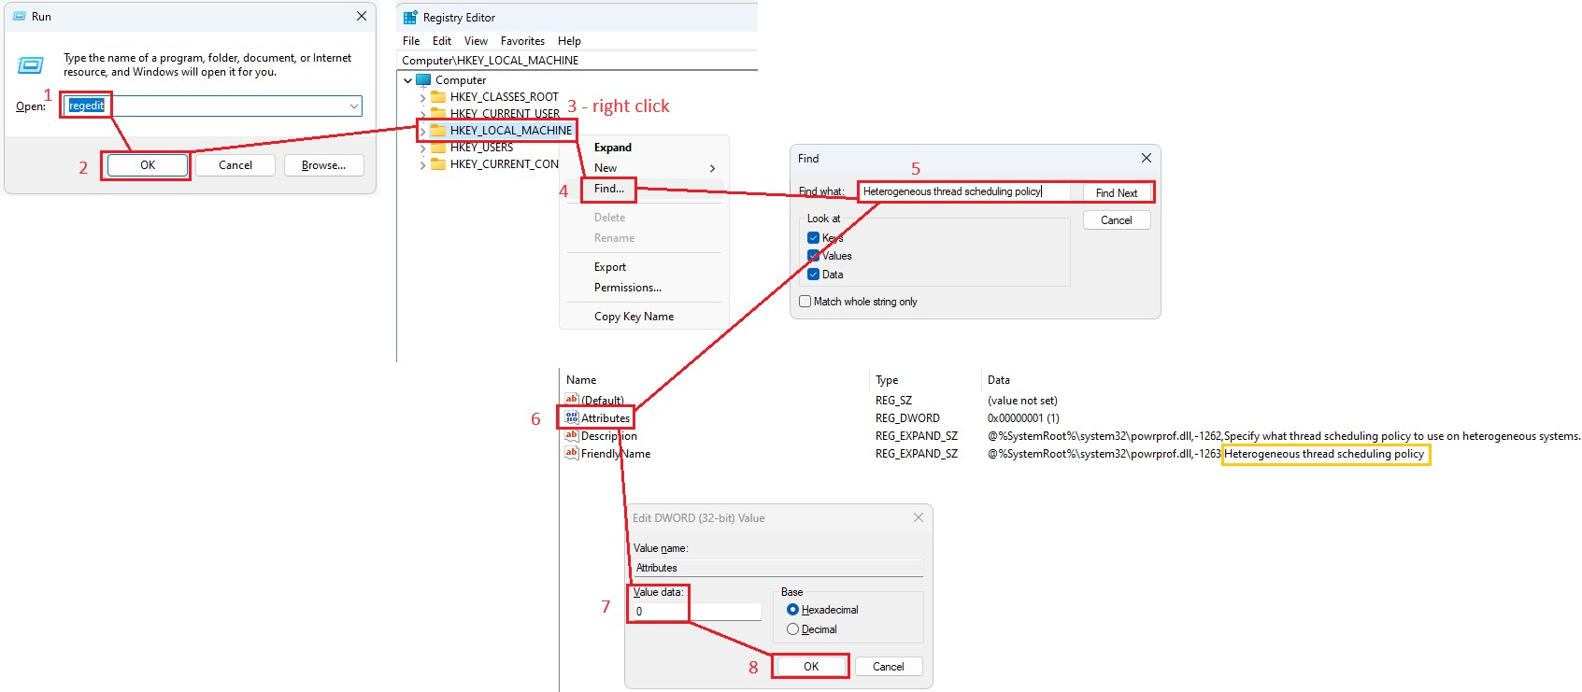This screenshot has width=1582, height=692.
Task: Expand the HKEY_USERS node
Action: coord(422,148)
